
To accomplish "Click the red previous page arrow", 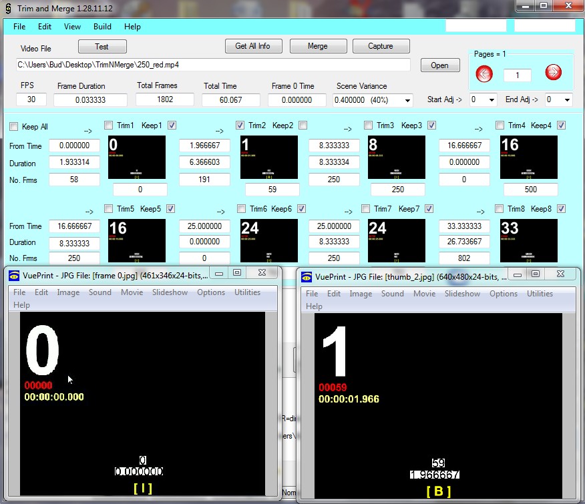I will click(484, 73).
